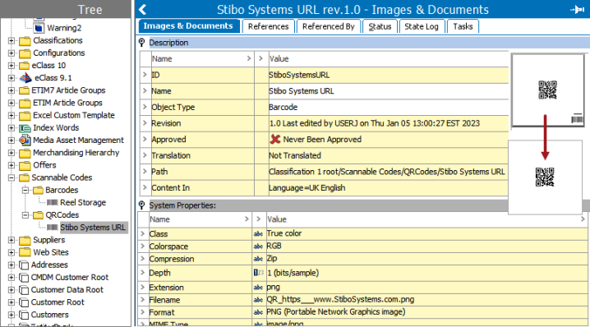
Task: Select the Offers tree item
Action: [x=44, y=165]
